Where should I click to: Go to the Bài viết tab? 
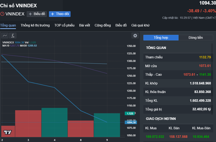click(84, 25)
